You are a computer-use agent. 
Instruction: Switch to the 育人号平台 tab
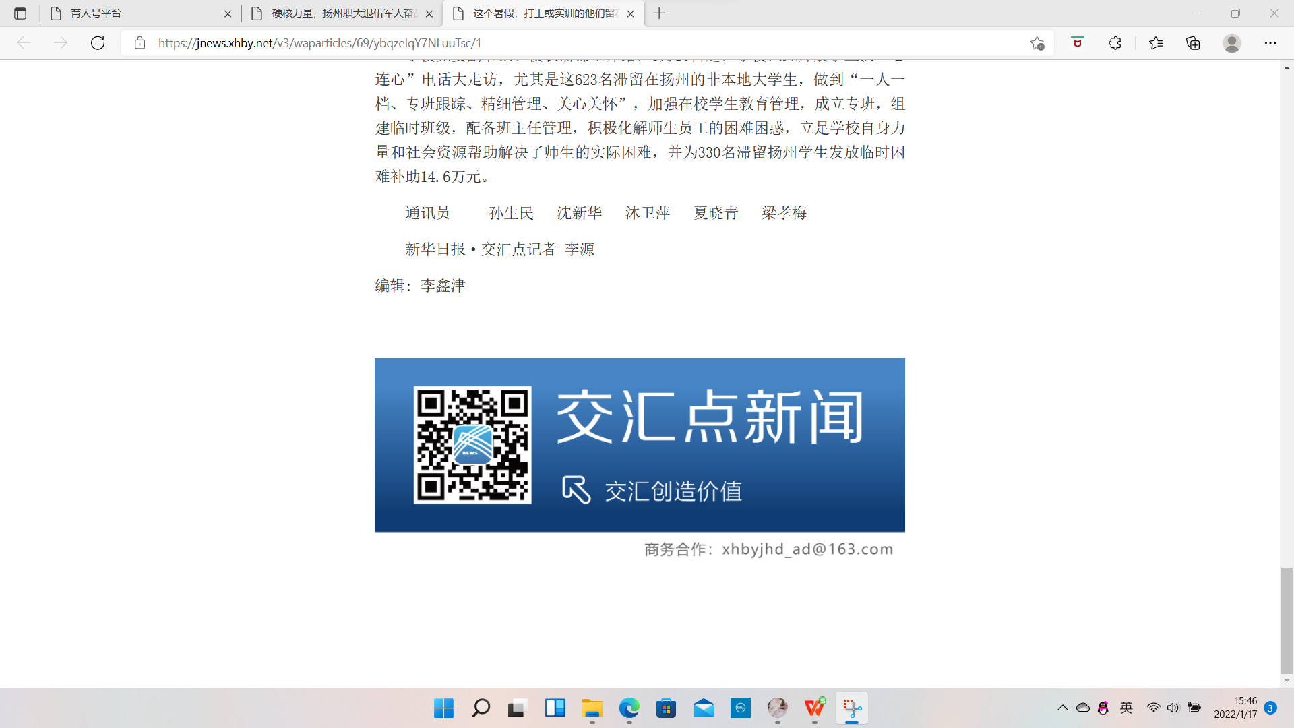click(135, 13)
